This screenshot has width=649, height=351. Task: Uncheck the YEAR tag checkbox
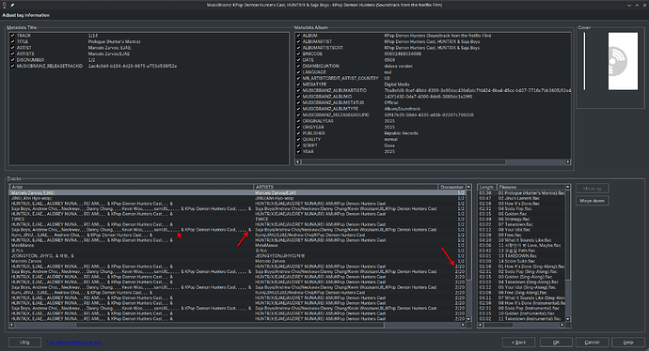[x=298, y=151]
